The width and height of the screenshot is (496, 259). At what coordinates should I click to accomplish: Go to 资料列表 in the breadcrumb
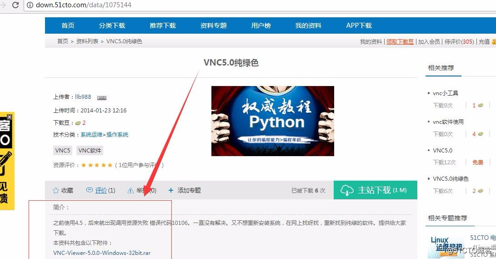pos(87,41)
